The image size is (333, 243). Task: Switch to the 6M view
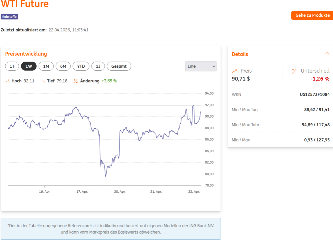point(63,66)
